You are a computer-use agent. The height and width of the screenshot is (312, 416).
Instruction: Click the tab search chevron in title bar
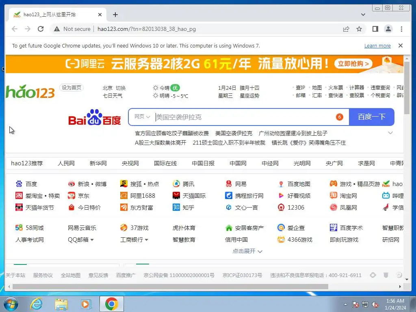(x=363, y=15)
